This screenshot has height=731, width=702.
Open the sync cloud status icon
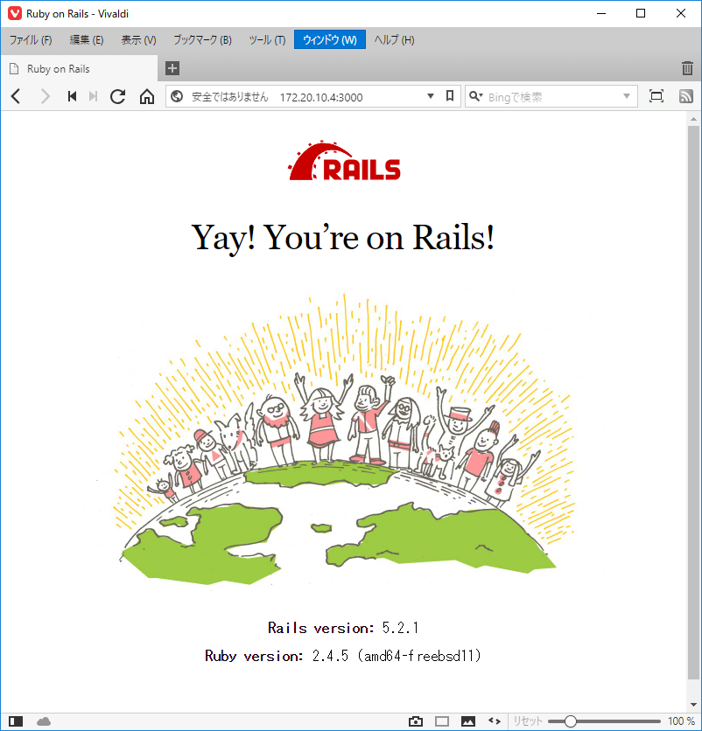tap(44, 721)
